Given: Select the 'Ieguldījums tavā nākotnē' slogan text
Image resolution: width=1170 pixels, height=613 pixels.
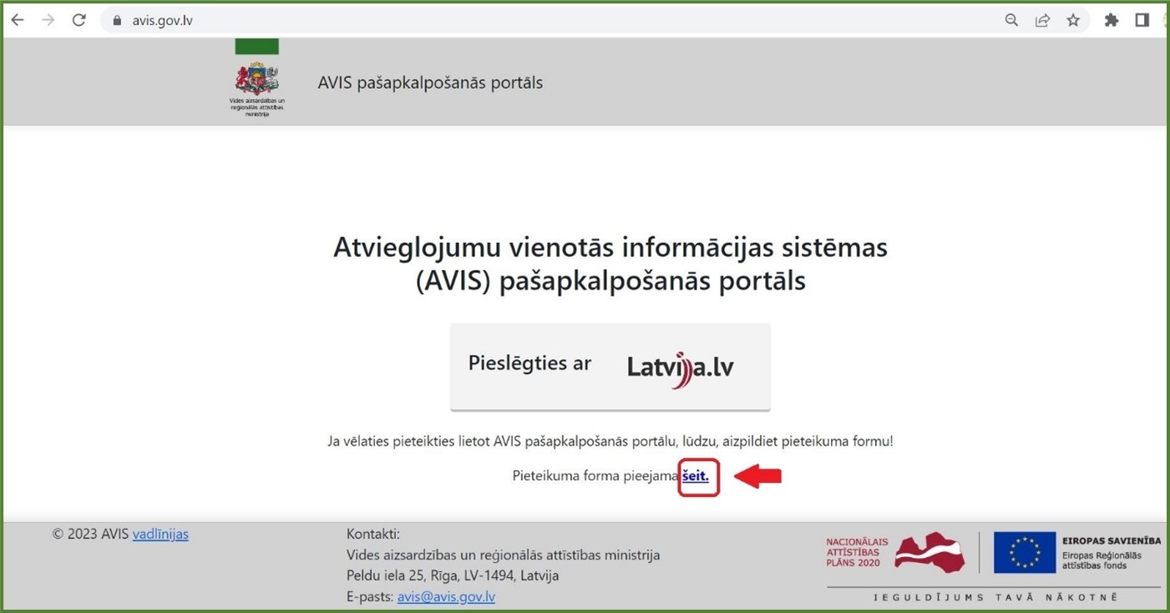Looking at the screenshot, I should (x=995, y=597).
